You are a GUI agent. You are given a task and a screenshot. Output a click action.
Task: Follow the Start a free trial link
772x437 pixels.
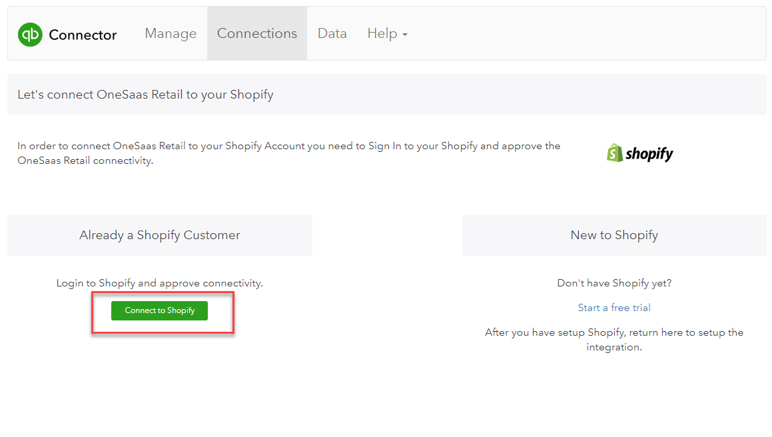[614, 308]
